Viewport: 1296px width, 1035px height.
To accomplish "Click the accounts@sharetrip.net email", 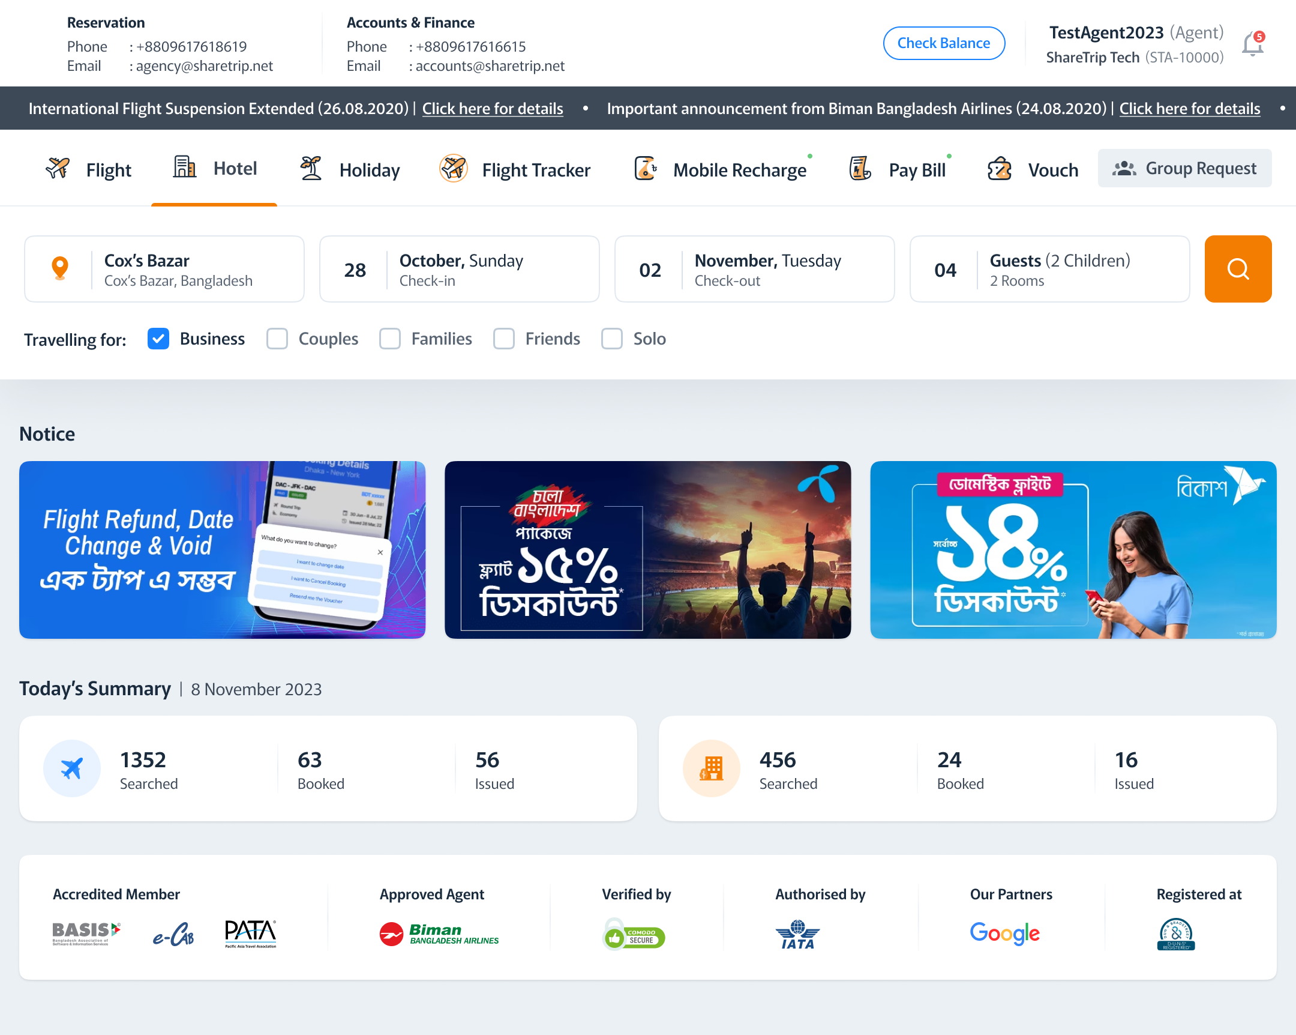I will click(x=490, y=65).
